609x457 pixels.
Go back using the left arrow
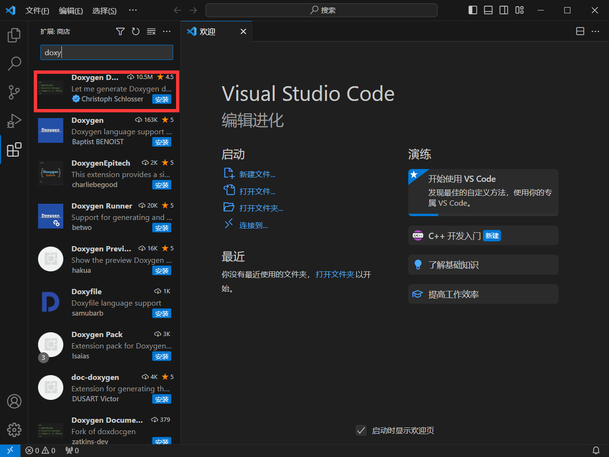(x=177, y=10)
